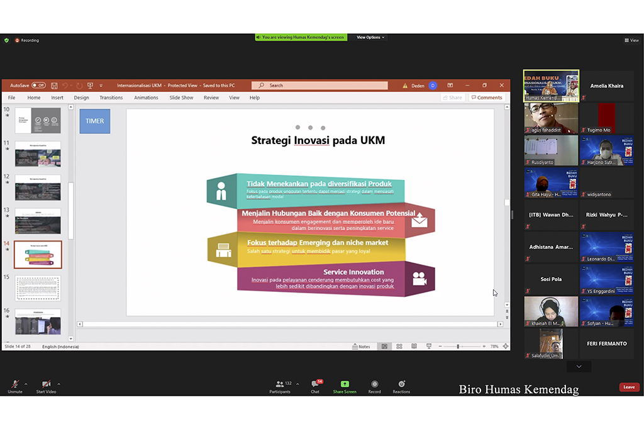This screenshot has height=429, width=644.
Task: Click the Deden account avatar
Action: (x=433, y=86)
